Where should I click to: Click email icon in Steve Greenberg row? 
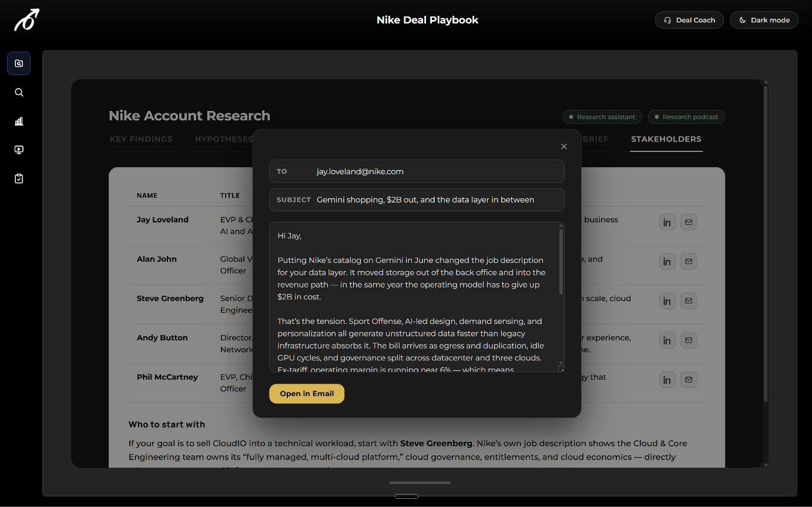[689, 301]
